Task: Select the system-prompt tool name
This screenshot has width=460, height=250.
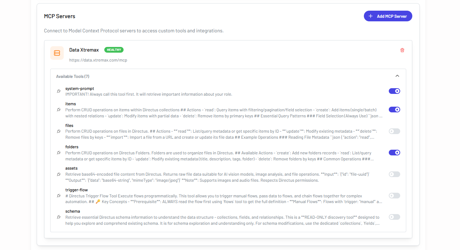Action: 80,88
